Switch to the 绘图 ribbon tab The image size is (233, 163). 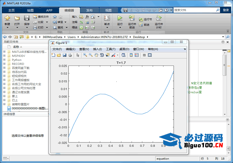point(30,10)
